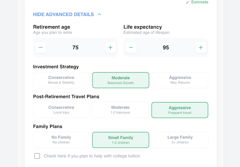Select Conservative Bonds & Stability investment strategy
240x167 pixels.
[x=61, y=80]
